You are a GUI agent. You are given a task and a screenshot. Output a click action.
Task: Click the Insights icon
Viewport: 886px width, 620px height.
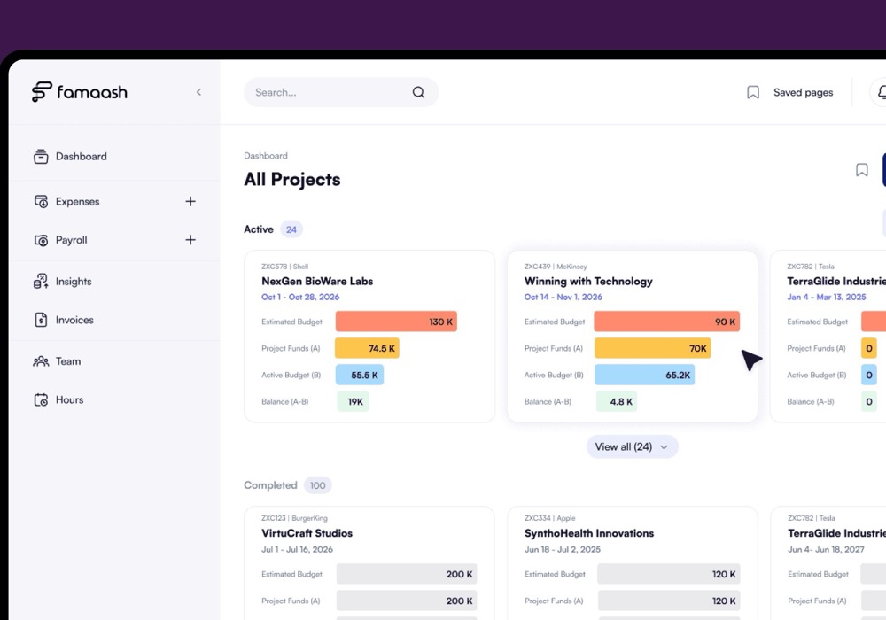[41, 281]
